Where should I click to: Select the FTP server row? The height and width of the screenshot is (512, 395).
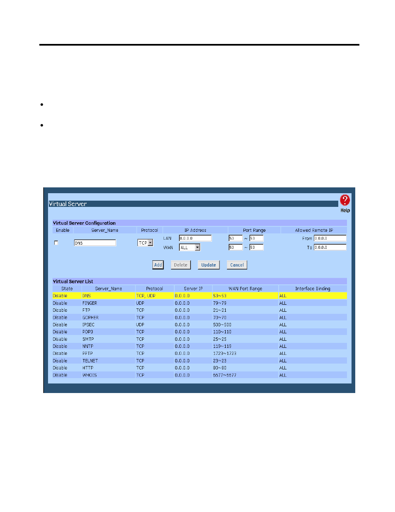tap(200, 310)
